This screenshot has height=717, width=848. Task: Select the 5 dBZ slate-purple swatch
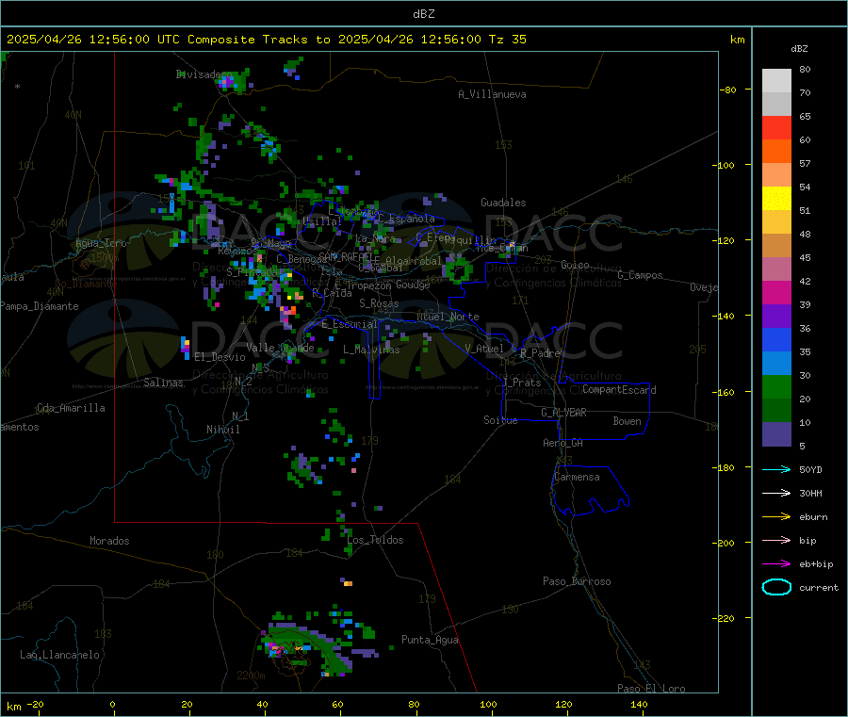[x=776, y=434]
